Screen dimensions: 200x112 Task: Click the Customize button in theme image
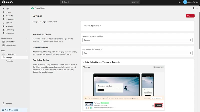(159, 105)
